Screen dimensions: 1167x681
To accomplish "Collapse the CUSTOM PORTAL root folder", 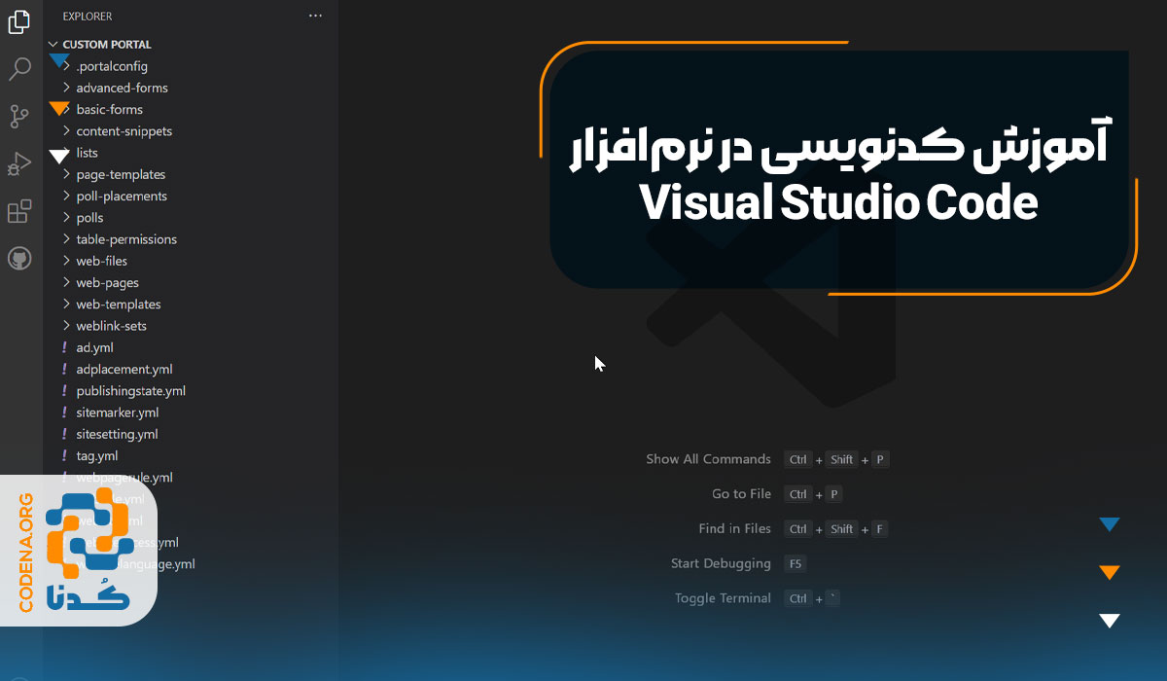I will click(x=53, y=45).
